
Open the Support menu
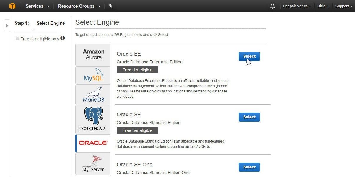tap(344, 6)
